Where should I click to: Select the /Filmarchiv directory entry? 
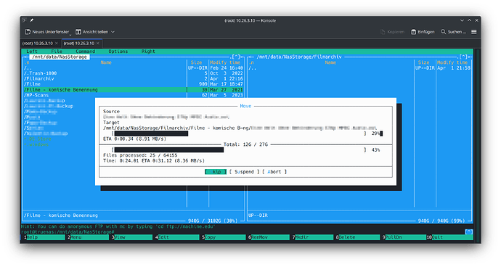tap(39, 78)
